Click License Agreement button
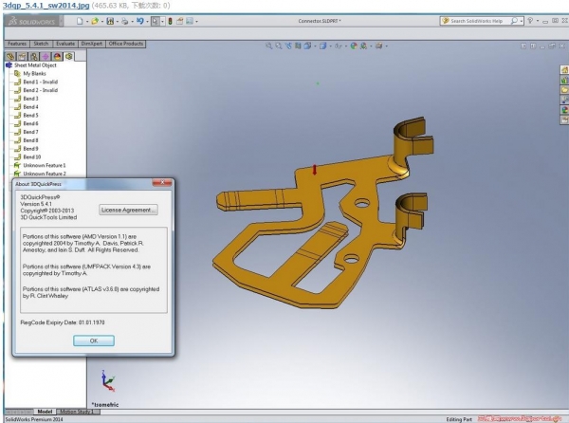569x423 pixels. [x=128, y=210]
